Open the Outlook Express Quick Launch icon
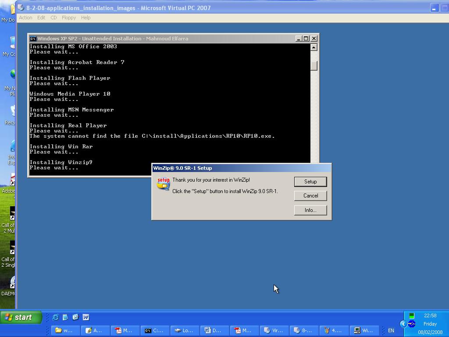This screenshot has width=449, height=337. tap(75, 317)
